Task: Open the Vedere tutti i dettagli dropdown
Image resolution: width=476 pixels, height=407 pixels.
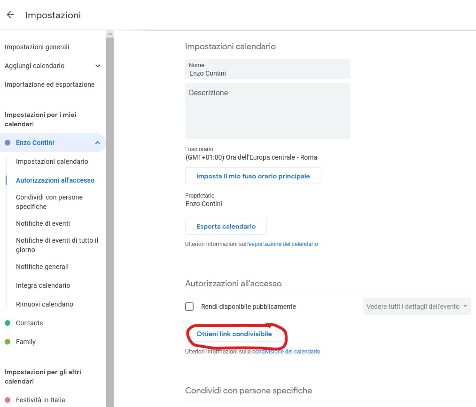Action: click(x=416, y=307)
